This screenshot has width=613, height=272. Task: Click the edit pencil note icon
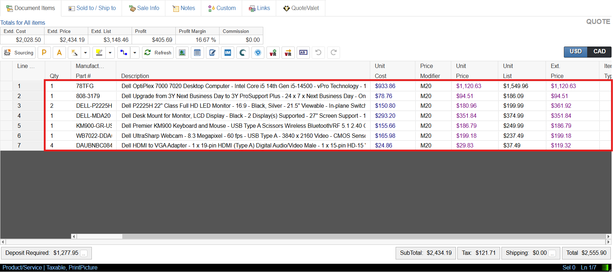click(212, 53)
